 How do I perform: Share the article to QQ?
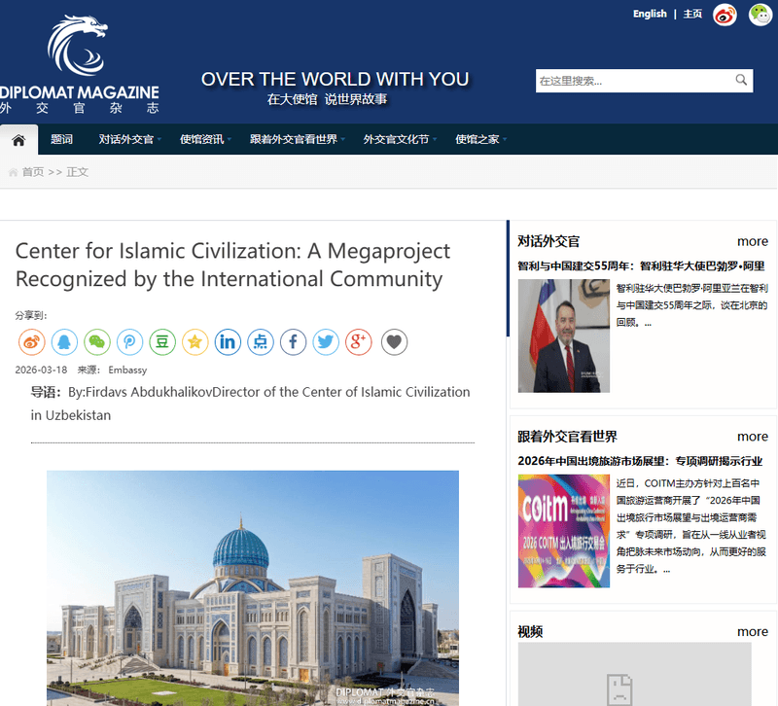click(x=64, y=342)
